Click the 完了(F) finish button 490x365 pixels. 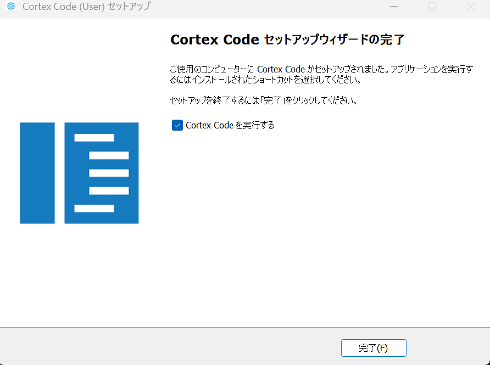(x=374, y=348)
